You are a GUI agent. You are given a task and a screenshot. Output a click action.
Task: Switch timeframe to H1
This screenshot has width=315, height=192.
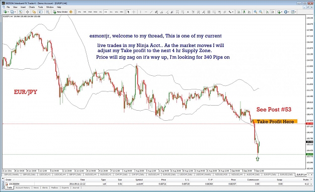101,12
